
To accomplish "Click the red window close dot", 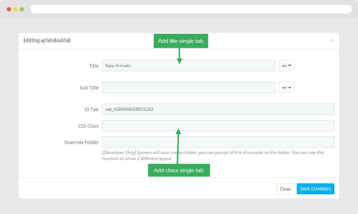I will point(9,9).
